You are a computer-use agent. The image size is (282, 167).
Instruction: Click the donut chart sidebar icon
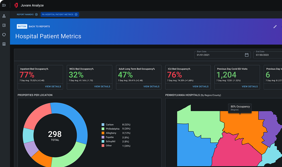coord(4,35)
